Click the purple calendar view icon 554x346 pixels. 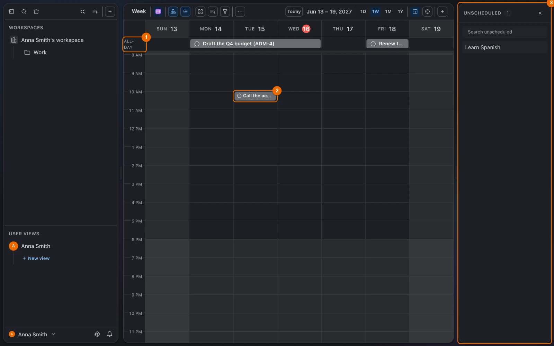(x=158, y=11)
